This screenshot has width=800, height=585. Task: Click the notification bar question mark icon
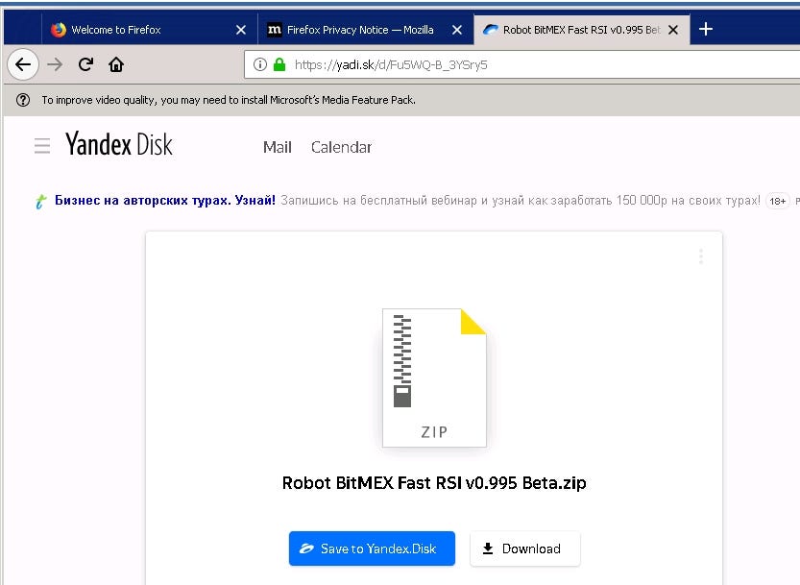point(23,100)
